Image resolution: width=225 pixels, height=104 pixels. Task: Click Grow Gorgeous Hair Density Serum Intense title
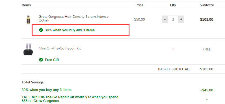coord(73,18)
